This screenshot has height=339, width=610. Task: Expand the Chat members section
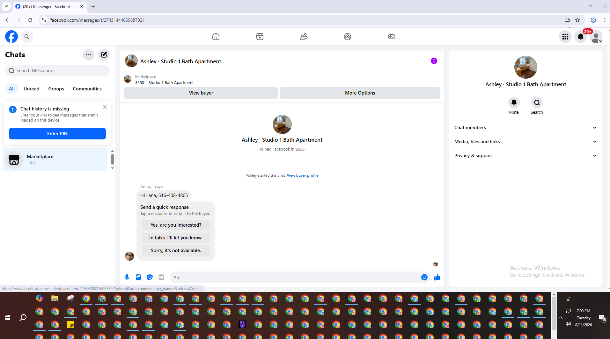pyautogui.click(x=526, y=128)
